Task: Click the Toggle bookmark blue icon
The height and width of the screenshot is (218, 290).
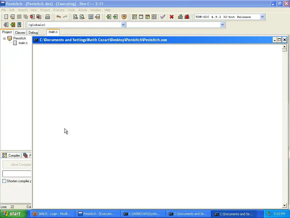Action: pyautogui.click(x=19, y=25)
